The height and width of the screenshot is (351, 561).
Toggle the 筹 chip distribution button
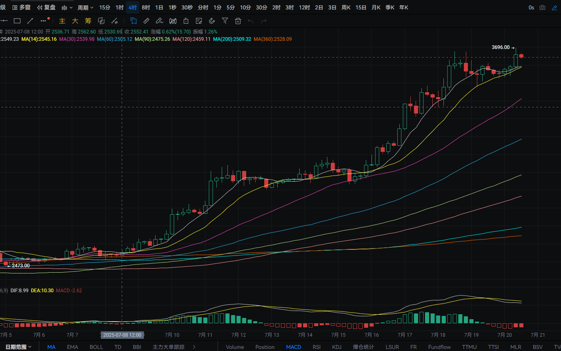88,21
